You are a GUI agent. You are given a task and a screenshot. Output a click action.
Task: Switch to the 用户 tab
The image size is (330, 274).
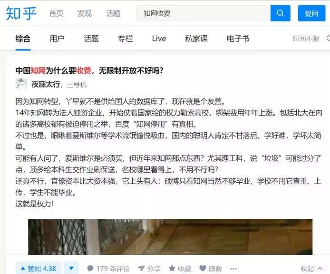[57, 39]
